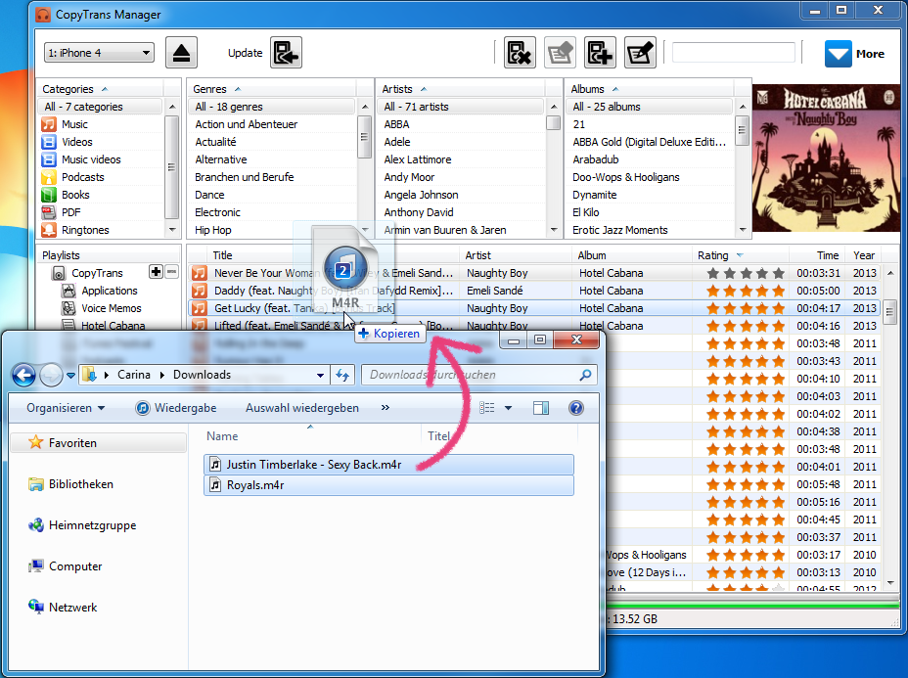Select the Ringtones category icon

click(x=49, y=231)
